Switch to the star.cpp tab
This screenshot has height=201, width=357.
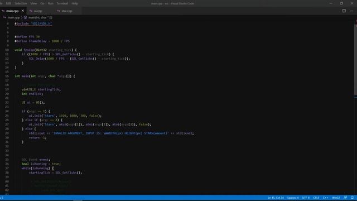(x=66, y=11)
